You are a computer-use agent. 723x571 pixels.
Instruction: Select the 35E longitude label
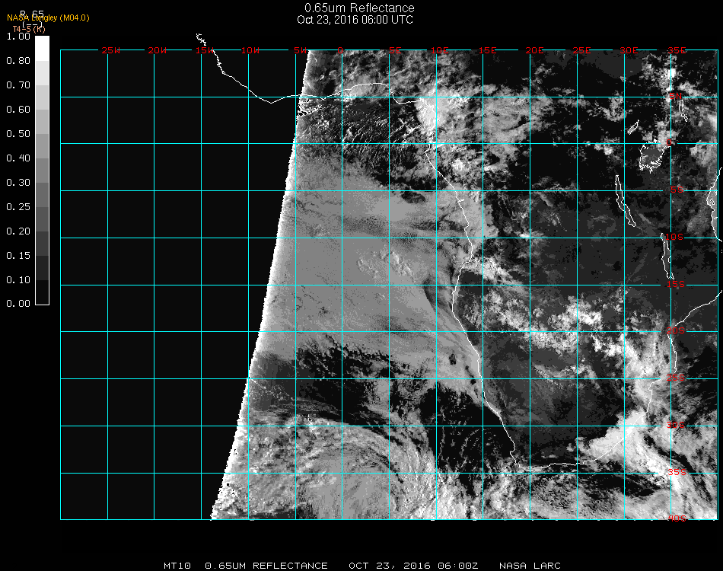click(677, 51)
